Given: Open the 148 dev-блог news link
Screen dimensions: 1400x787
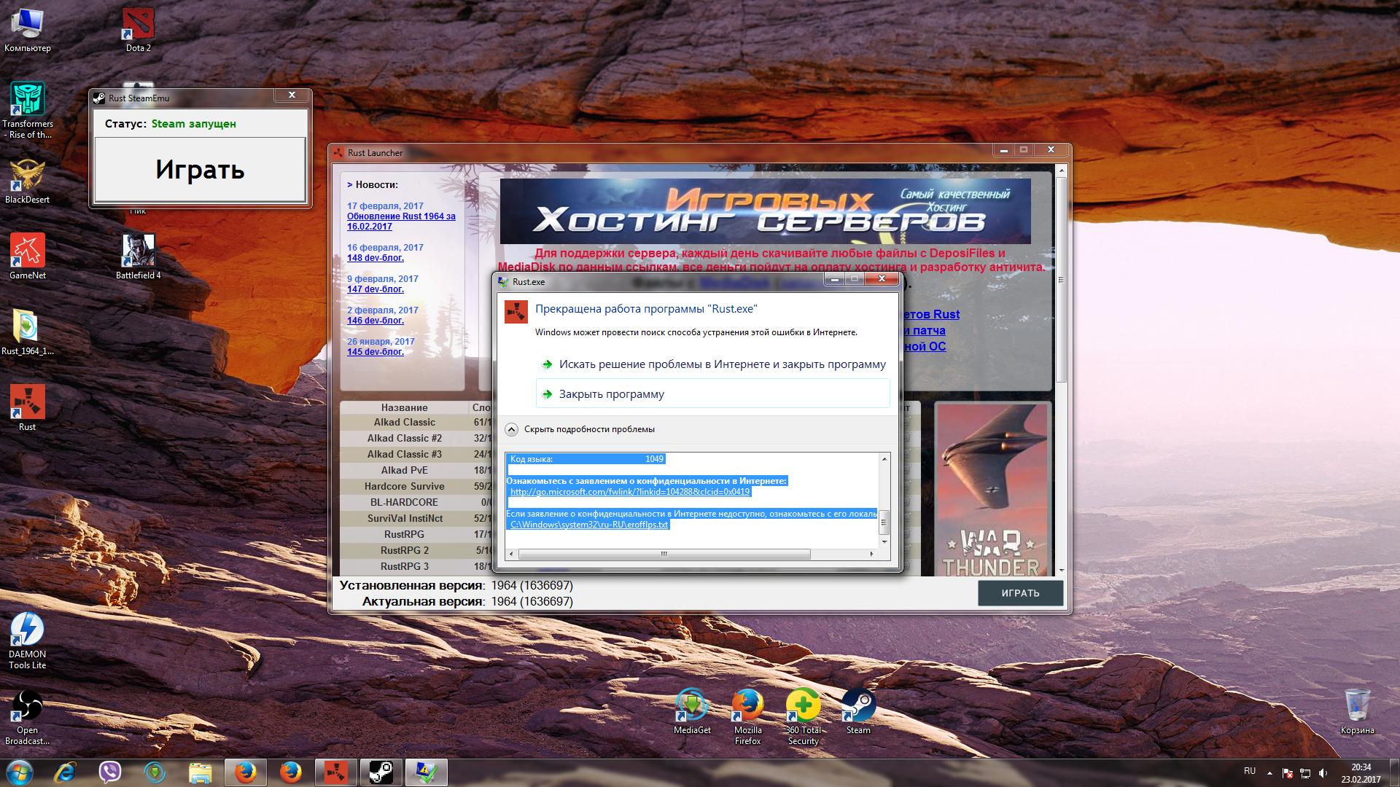Looking at the screenshot, I should (x=375, y=258).
